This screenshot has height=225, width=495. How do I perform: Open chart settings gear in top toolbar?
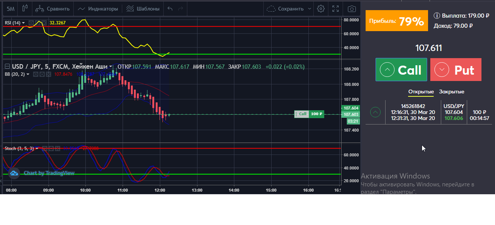(x=321, y=9)
